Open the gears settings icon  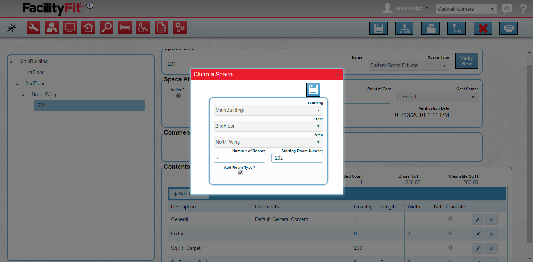[180, 28]
